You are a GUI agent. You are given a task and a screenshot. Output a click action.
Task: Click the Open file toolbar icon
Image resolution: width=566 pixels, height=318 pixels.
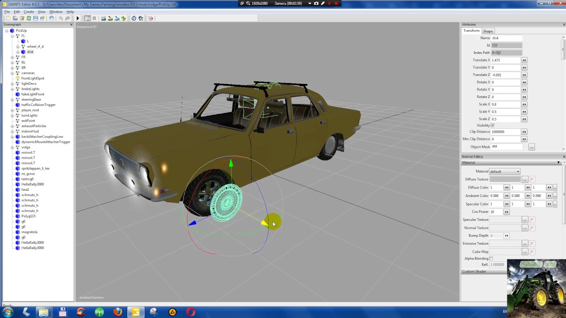[15, 19]
